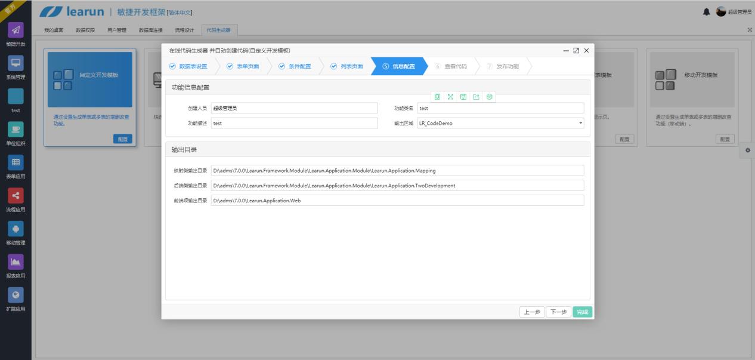Maximize the code generator dialog
Image resolution: width=755 pixels, height=360 pixels.
click(x=576, y=51)
